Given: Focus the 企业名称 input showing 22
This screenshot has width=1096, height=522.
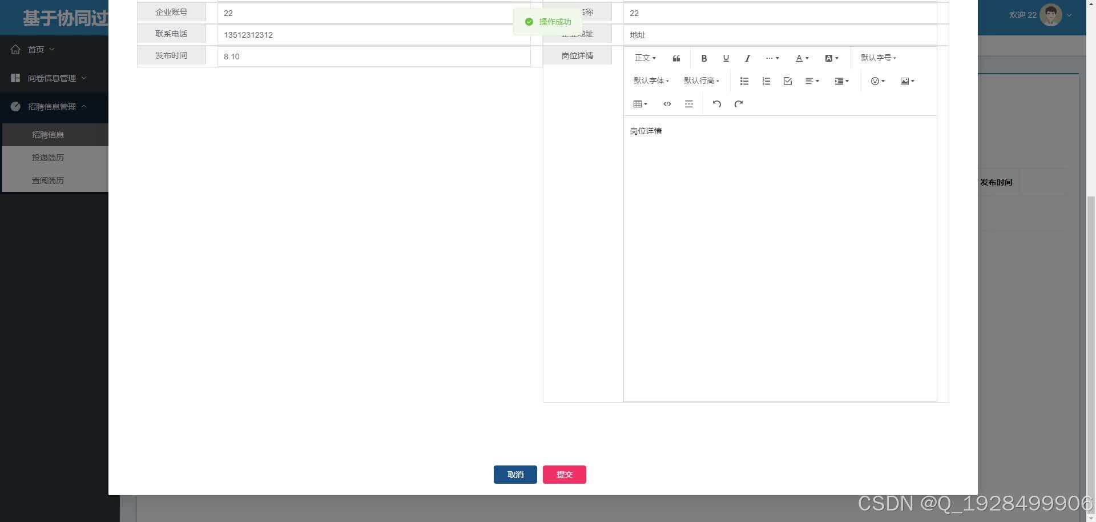Looking at the screenshot, I should pyautogui.click(x=780, y=13).
